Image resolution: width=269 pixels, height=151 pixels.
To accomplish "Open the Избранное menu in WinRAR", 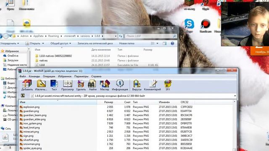I will (x=65, y=76).
